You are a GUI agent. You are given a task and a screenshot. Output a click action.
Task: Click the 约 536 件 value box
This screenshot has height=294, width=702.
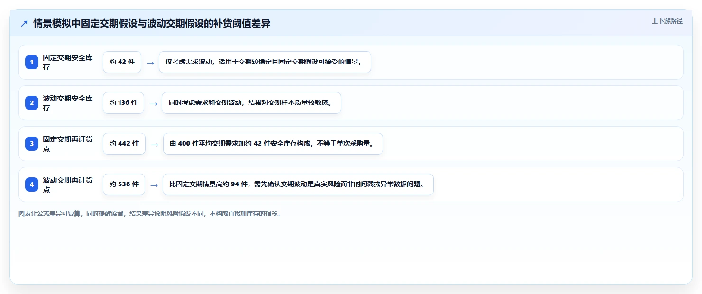coord(124,184)
